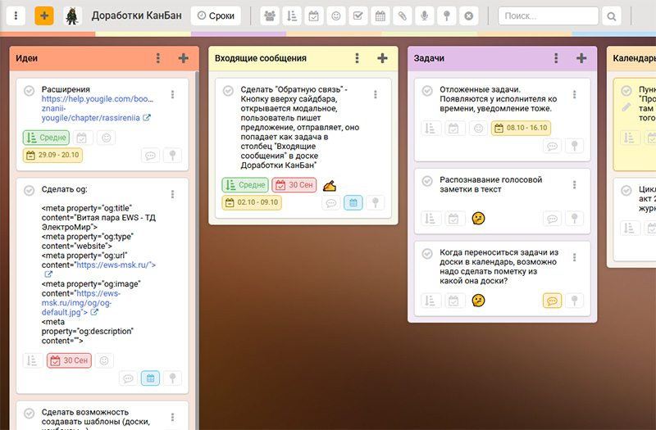Toggle the smiley sticker filter in toolbar
656x430 pixels.
(336, 16)
